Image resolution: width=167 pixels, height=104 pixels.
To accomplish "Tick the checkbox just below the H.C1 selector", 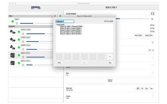I will 153,58.
